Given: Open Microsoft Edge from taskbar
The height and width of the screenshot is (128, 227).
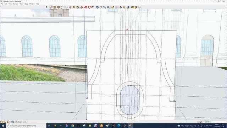Looking at the screenshot, I should pos(119,126).
